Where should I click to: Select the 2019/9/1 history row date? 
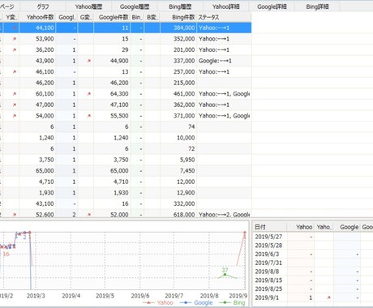point(267,297)
